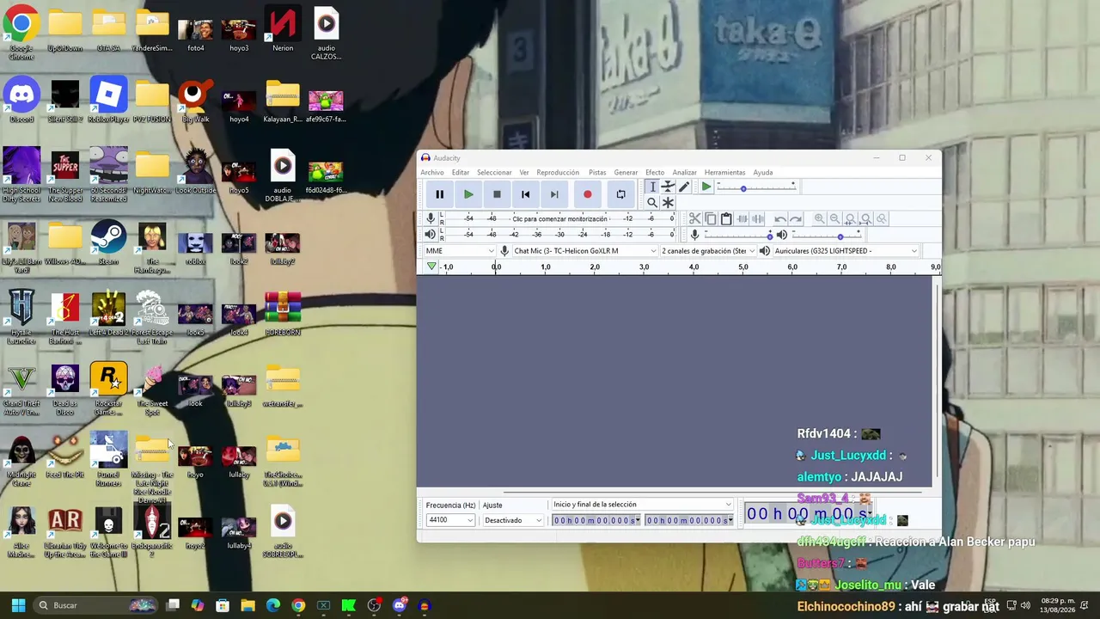This screenshot has height=619, width=1100.
Task: Adjust the playback speed slider
Action: pyautogui.click(x=756, y=187)
